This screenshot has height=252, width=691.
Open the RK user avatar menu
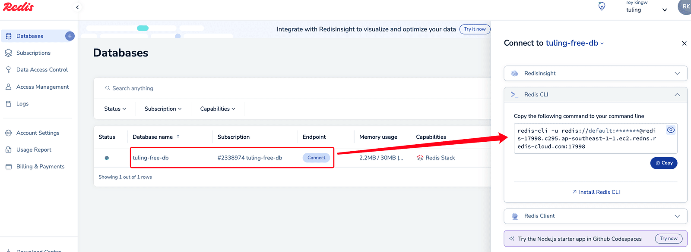[x=685, y=6]
